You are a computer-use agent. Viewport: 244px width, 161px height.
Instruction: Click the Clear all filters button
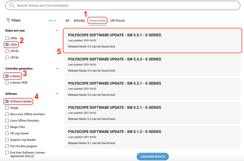(x=52, y=20)
